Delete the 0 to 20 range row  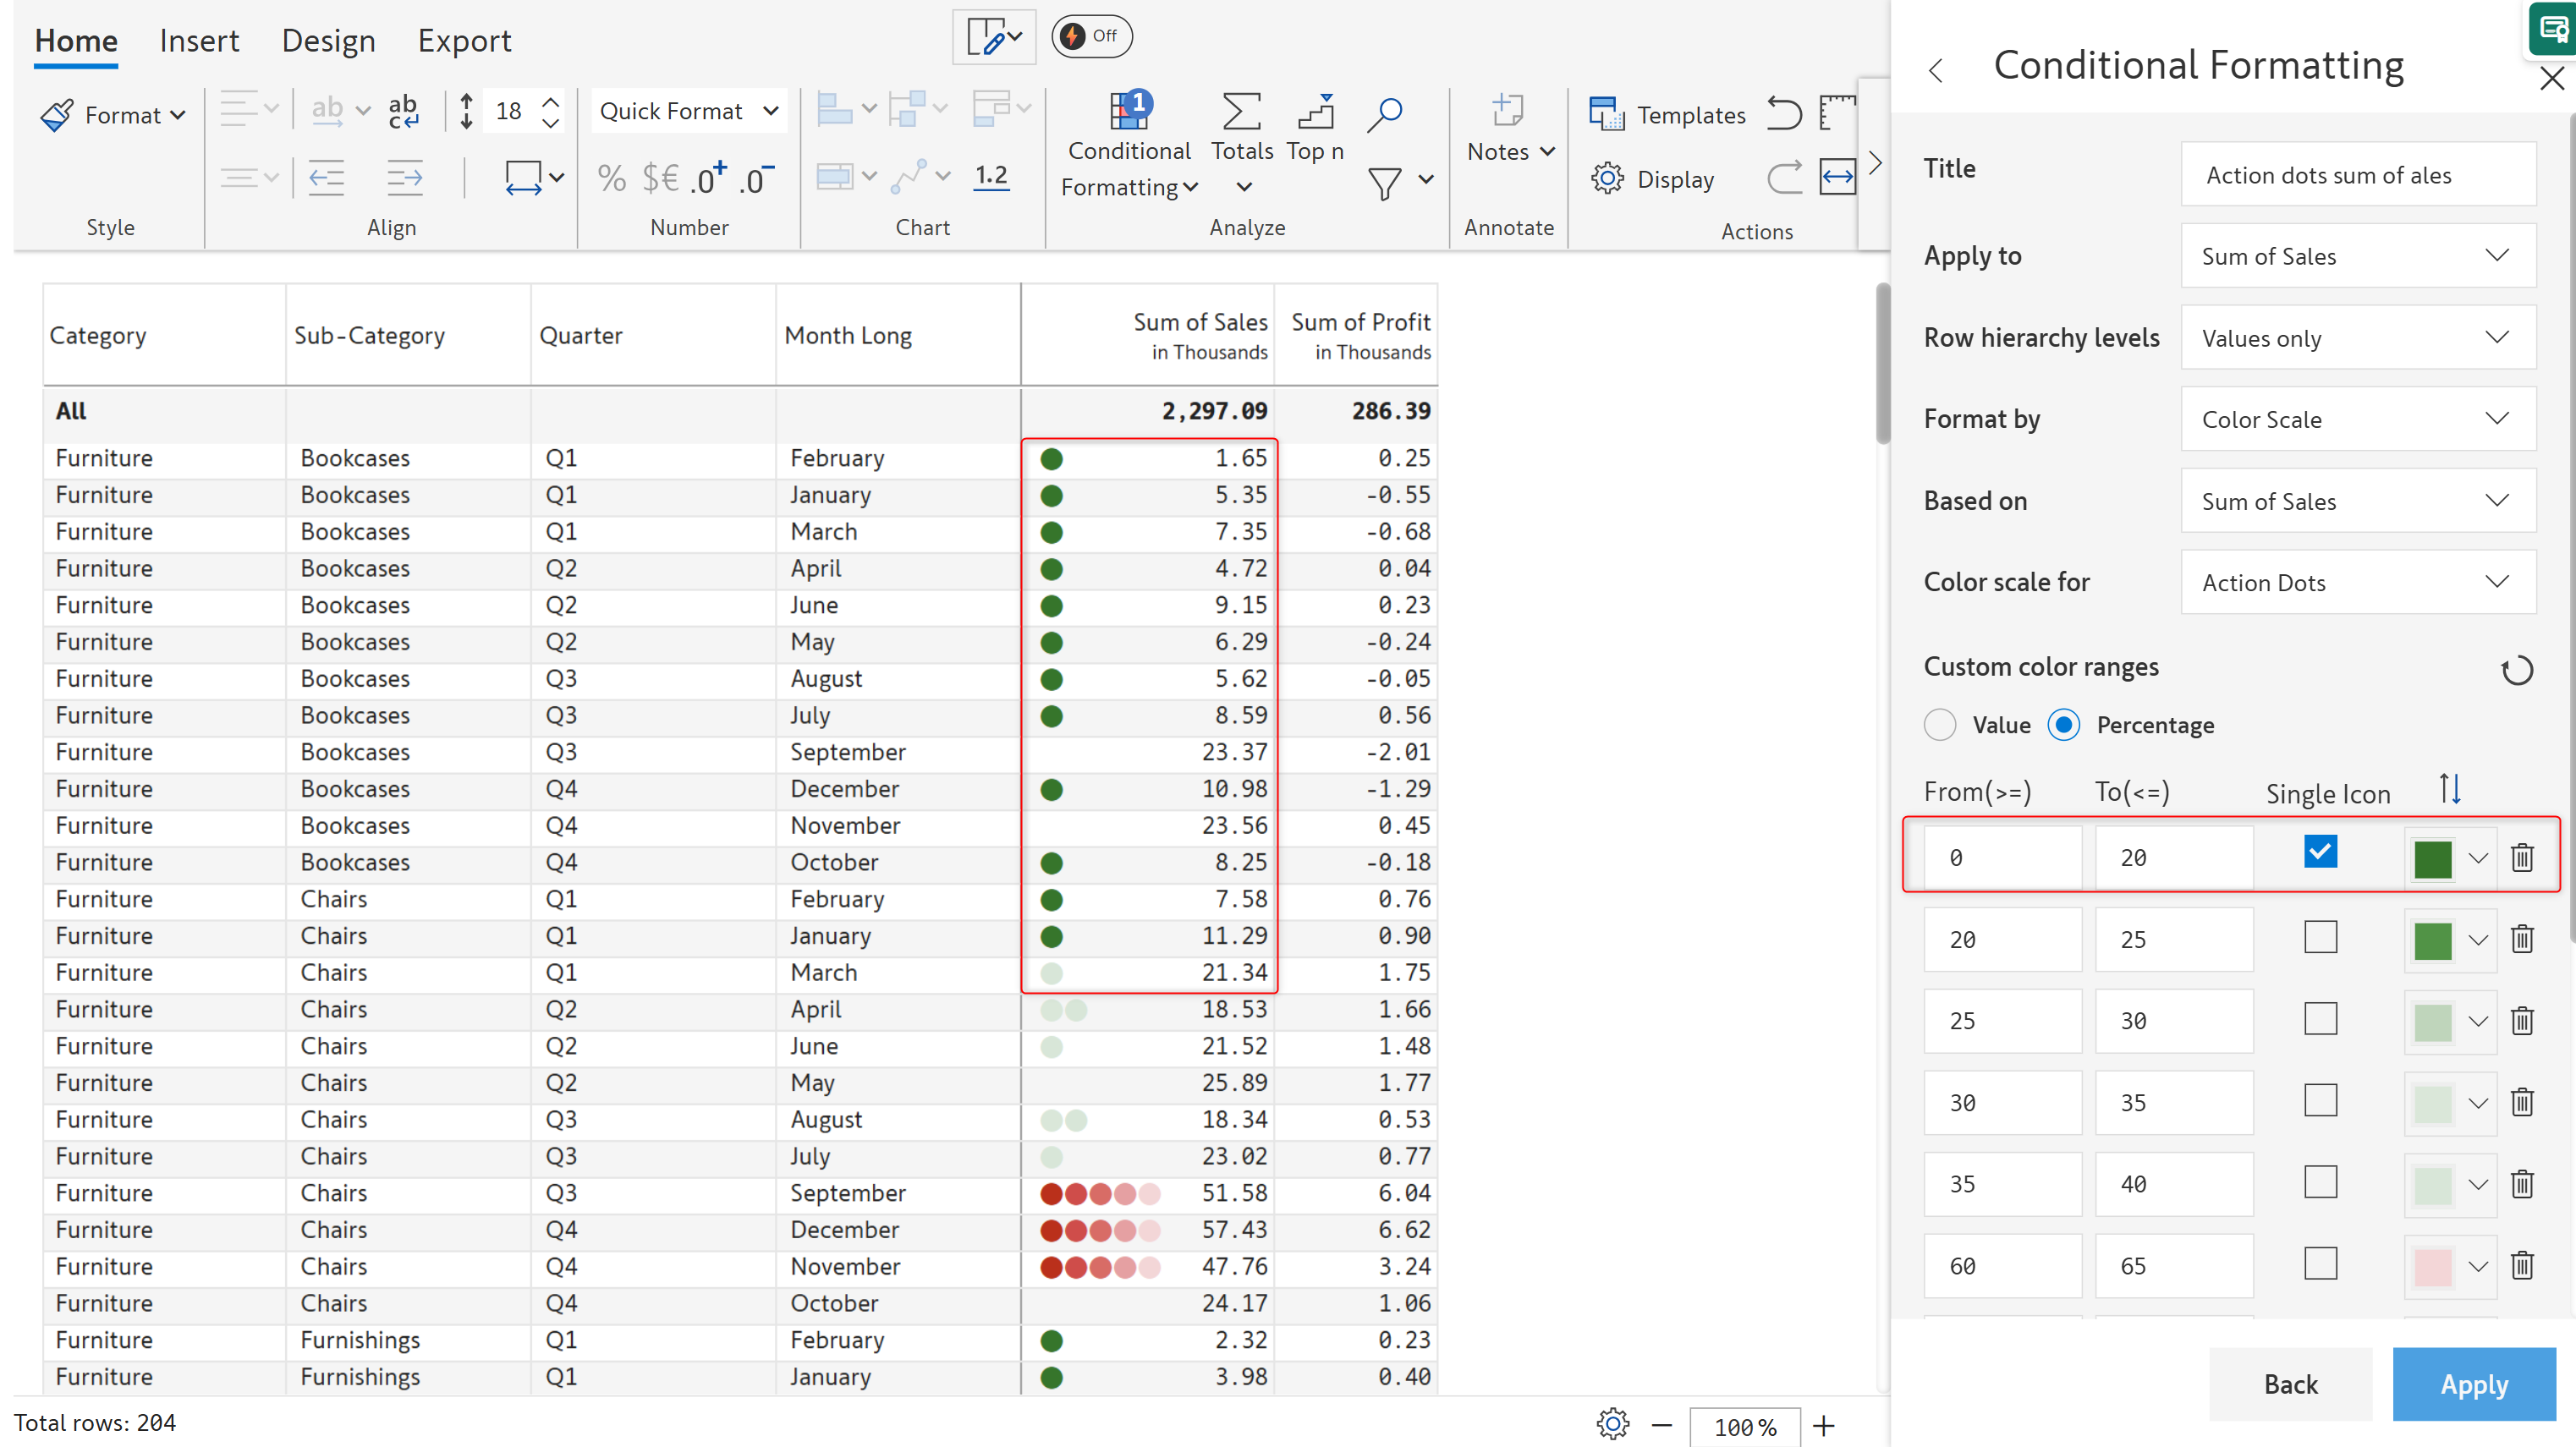[x=2522, y=857]
